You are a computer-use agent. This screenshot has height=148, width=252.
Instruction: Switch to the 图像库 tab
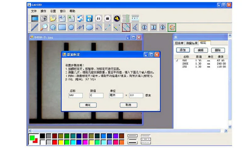(x=179, y=43)
